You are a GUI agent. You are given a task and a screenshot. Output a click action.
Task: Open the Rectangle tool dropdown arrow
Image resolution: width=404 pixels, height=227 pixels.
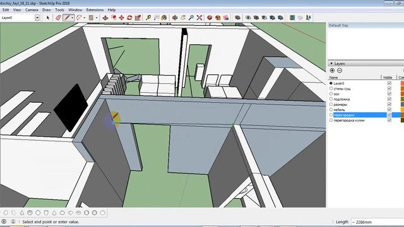point(97,18)
